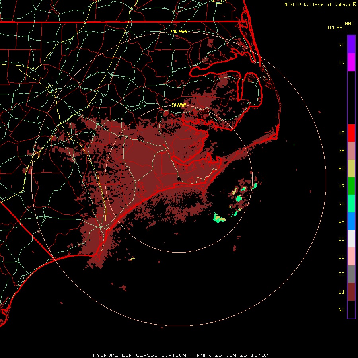Click the 'KMHX' radar site identifier

coord(204,355)
